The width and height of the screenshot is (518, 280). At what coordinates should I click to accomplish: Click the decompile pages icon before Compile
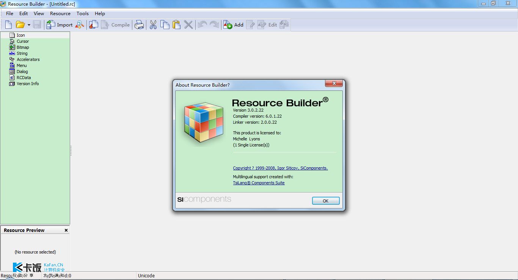(94, 25)
